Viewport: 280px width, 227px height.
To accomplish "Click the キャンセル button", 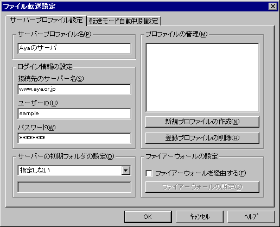I will 200,217.
